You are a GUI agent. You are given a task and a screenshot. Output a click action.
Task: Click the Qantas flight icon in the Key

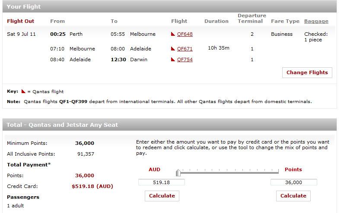pyautogui.click(x=23, y=91)
